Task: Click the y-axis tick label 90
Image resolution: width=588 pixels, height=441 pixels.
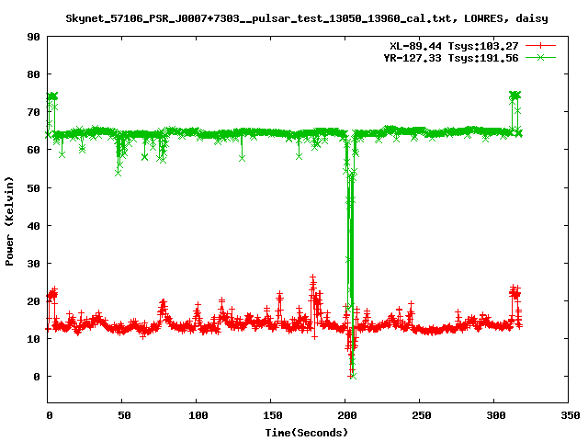Action: pos(34,37)
